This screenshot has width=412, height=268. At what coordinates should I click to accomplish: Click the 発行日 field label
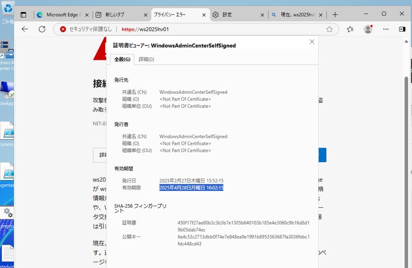[129, 181]
